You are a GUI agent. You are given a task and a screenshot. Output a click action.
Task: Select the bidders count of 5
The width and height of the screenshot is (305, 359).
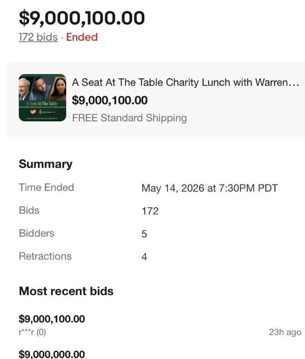tap(144, 234)
